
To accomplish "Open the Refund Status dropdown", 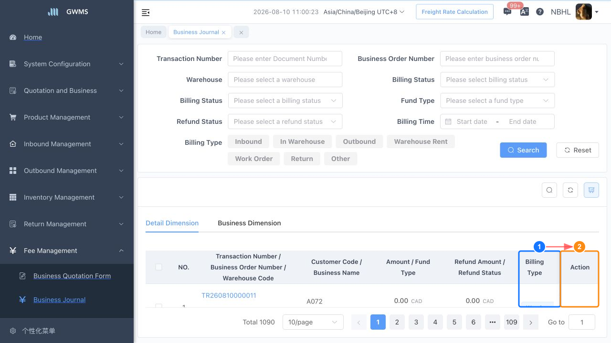I will [285, 121].
